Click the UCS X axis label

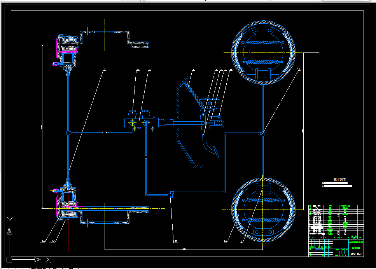(x=49, y=259)
